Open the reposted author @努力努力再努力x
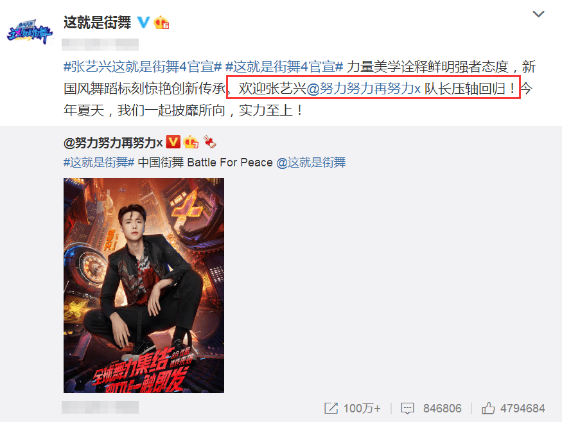This screenshot has height=422, width=562. coord(113,143)
